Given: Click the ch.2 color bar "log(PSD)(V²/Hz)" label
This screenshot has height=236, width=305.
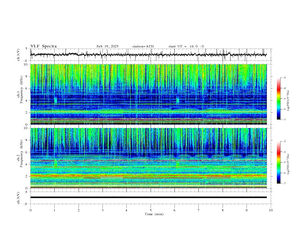Looking at the screenshot, I should [288, 164].
